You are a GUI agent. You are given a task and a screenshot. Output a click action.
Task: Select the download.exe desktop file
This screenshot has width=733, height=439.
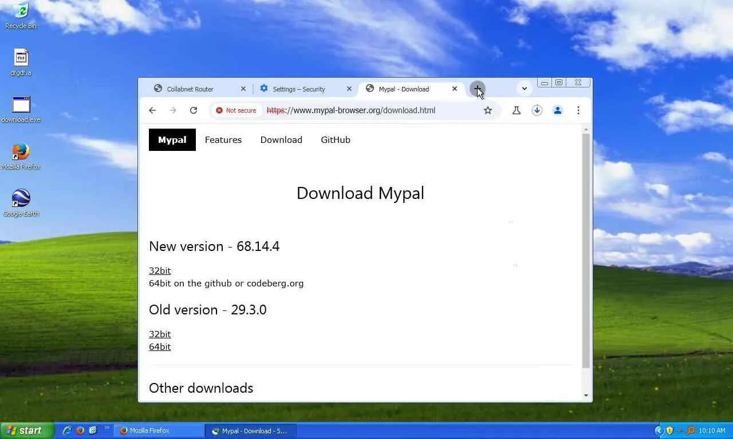(21, 110)
